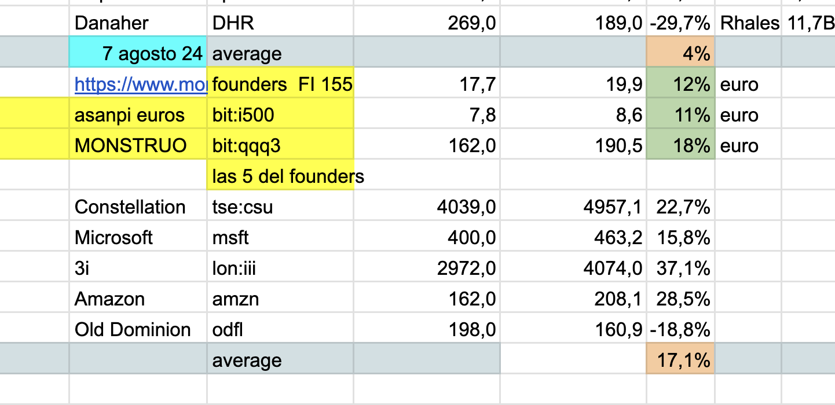Click the 162,0 value in MONSTRUO row
Image resolution: width=835 pixels, height=405 pixels.
click(x=427, y=145)
